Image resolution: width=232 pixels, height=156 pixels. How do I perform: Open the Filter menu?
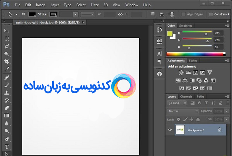point(95,5)
